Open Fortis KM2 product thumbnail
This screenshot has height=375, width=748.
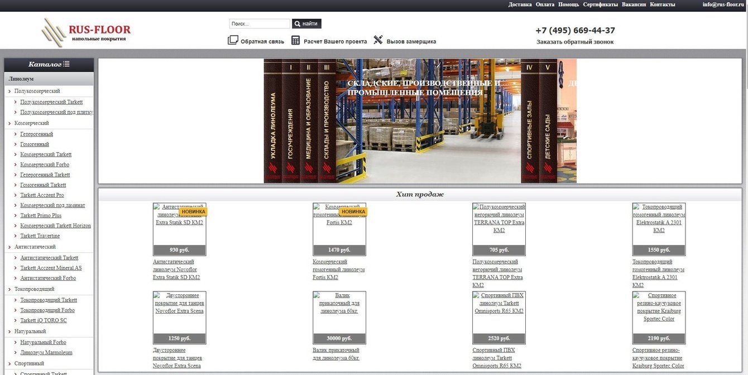[x=339, y=229]
